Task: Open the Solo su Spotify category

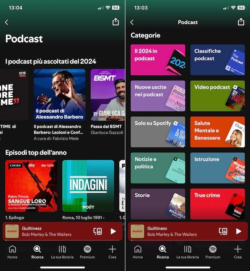Action: click(x=158, y=132)
